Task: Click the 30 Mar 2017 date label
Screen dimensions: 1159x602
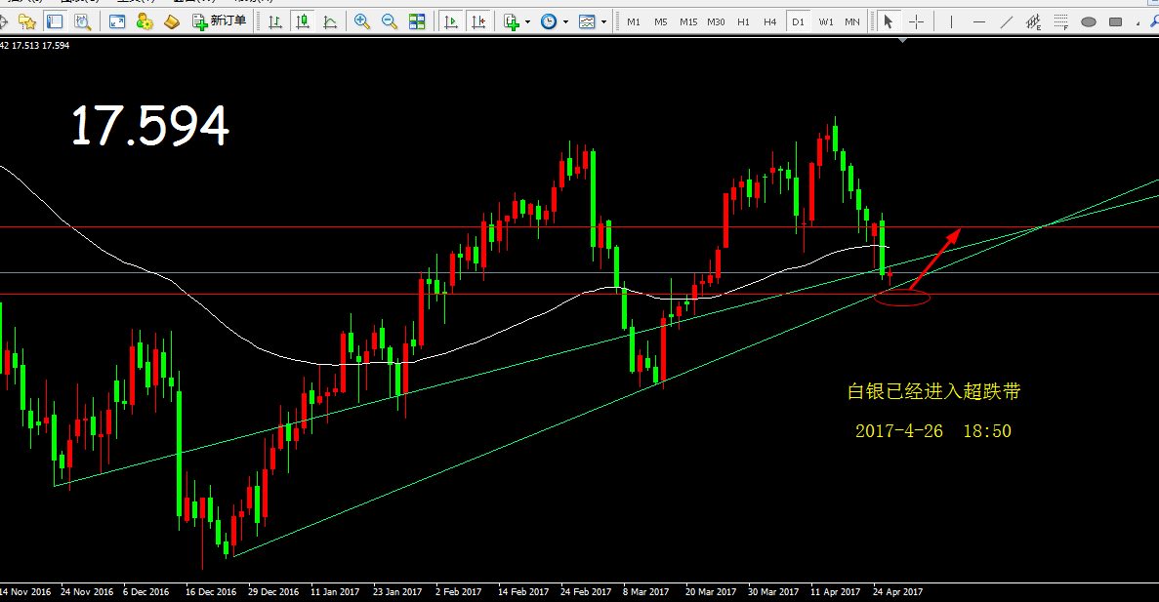Action: coord(773,591)
